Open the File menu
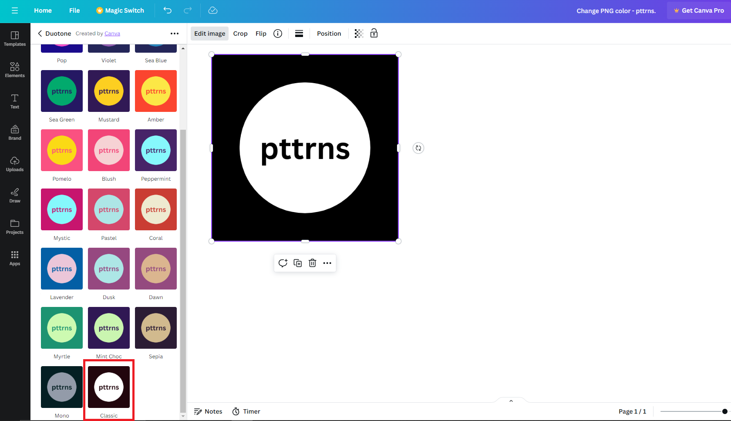 pyautogui.click(x=74, y=10)
